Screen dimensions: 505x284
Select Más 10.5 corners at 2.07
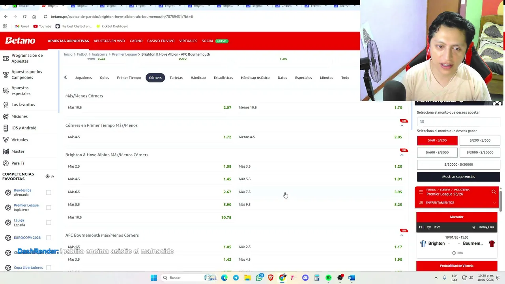click(150, 107)
